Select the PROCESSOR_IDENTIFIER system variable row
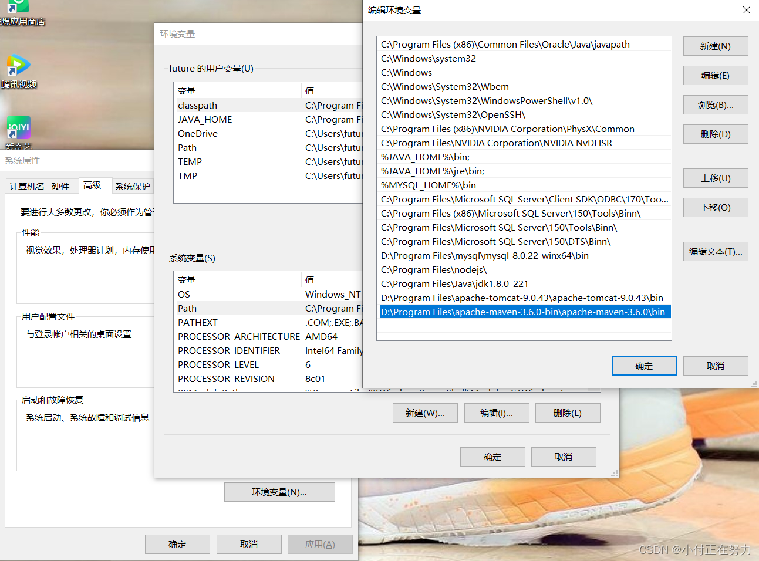Screen dimensions: 759x561 pos(268,351)
